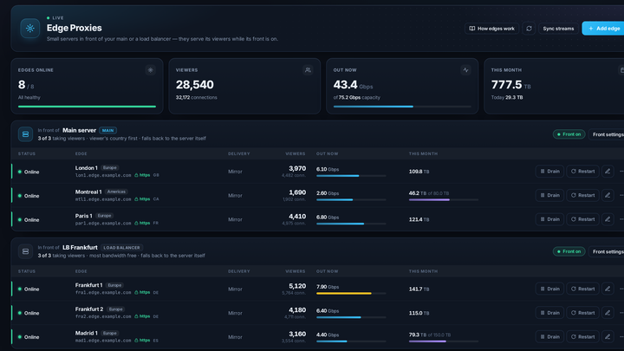
Task: Restart the Frankfurt 1 edge
Action: (x=582, y=289)
